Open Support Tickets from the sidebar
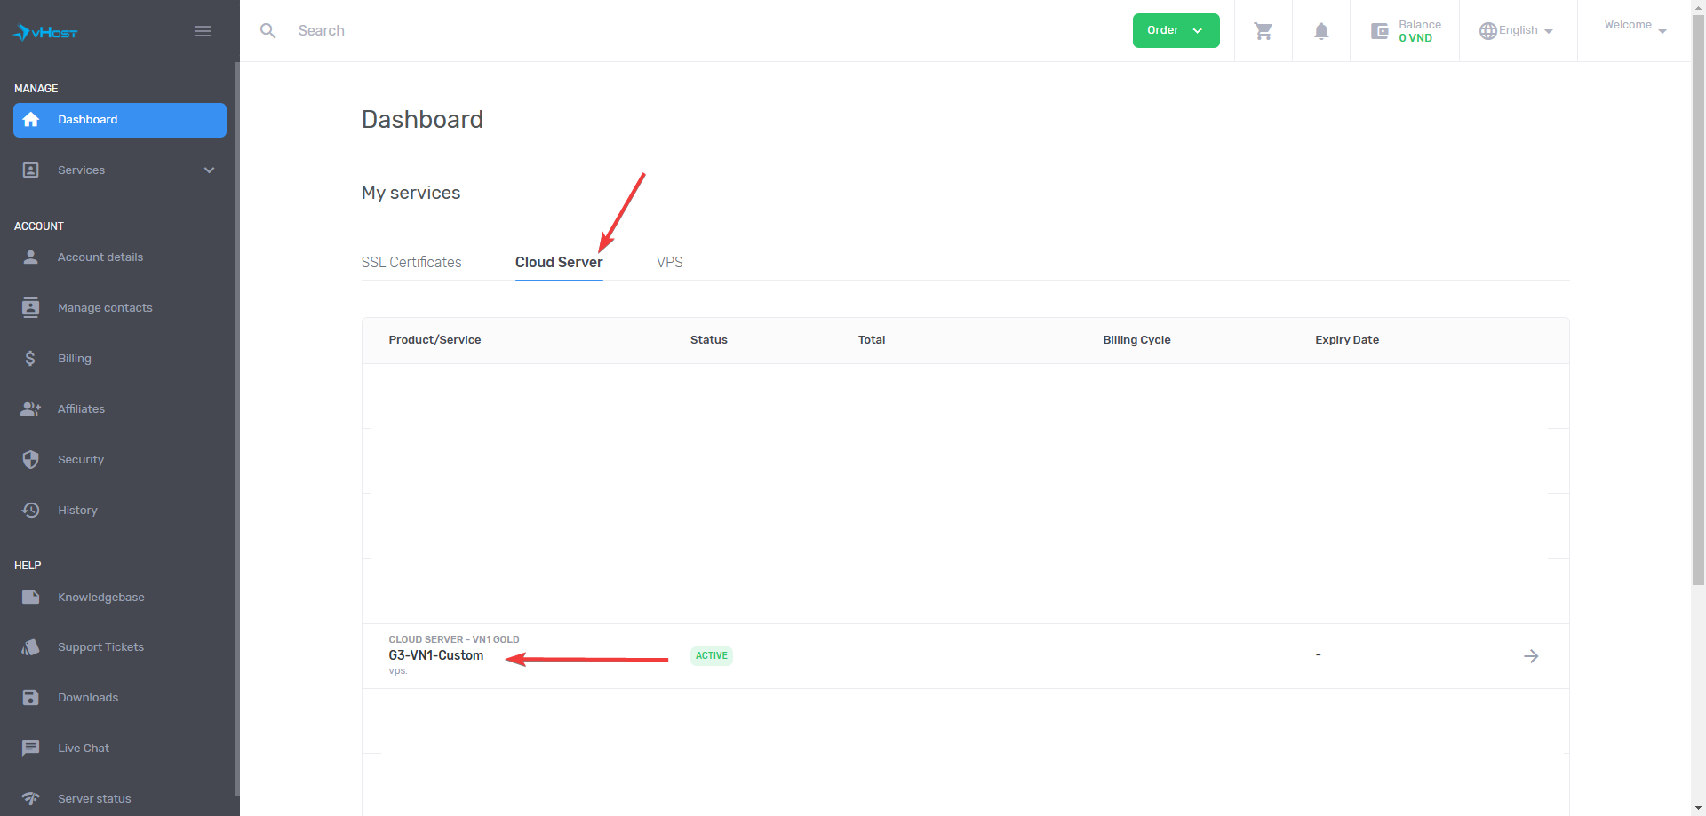 pyautogui.click(x=100, y=646)
